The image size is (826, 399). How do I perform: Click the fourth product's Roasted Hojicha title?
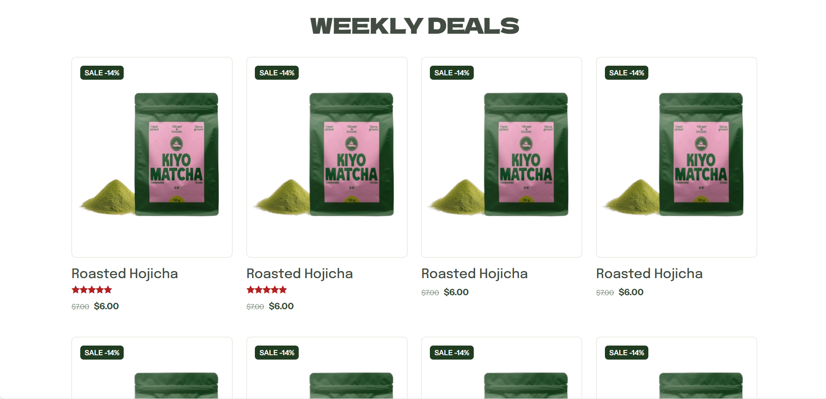click(649, 274)
